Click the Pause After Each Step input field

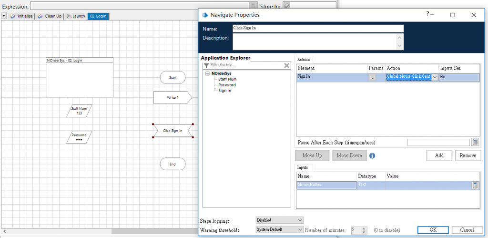click(x=438, y=142)
